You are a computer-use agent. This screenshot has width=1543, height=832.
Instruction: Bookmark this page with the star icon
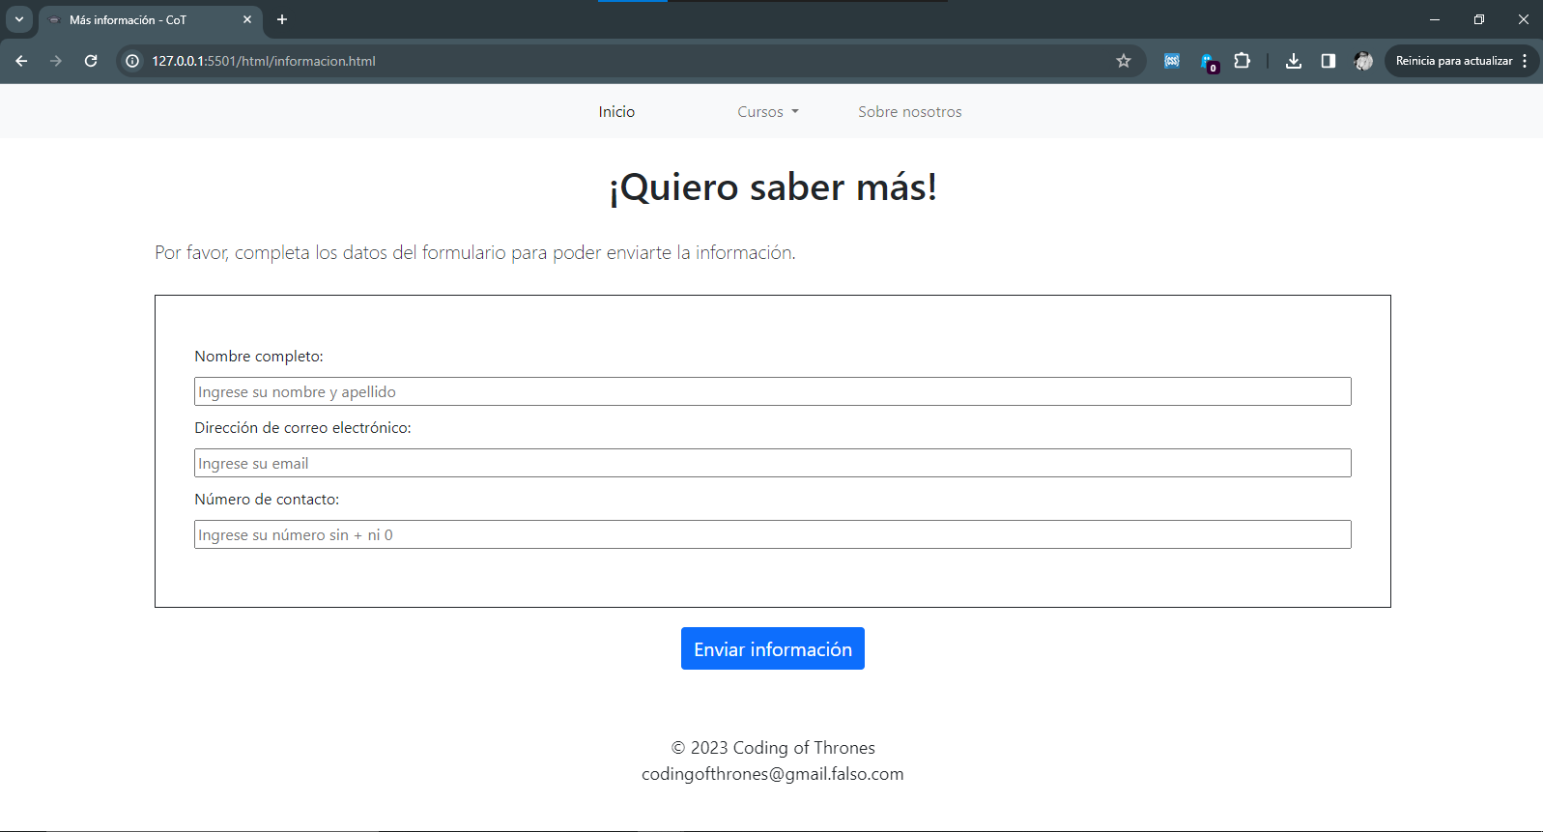pyautogui.click(x=1124, y=61)
